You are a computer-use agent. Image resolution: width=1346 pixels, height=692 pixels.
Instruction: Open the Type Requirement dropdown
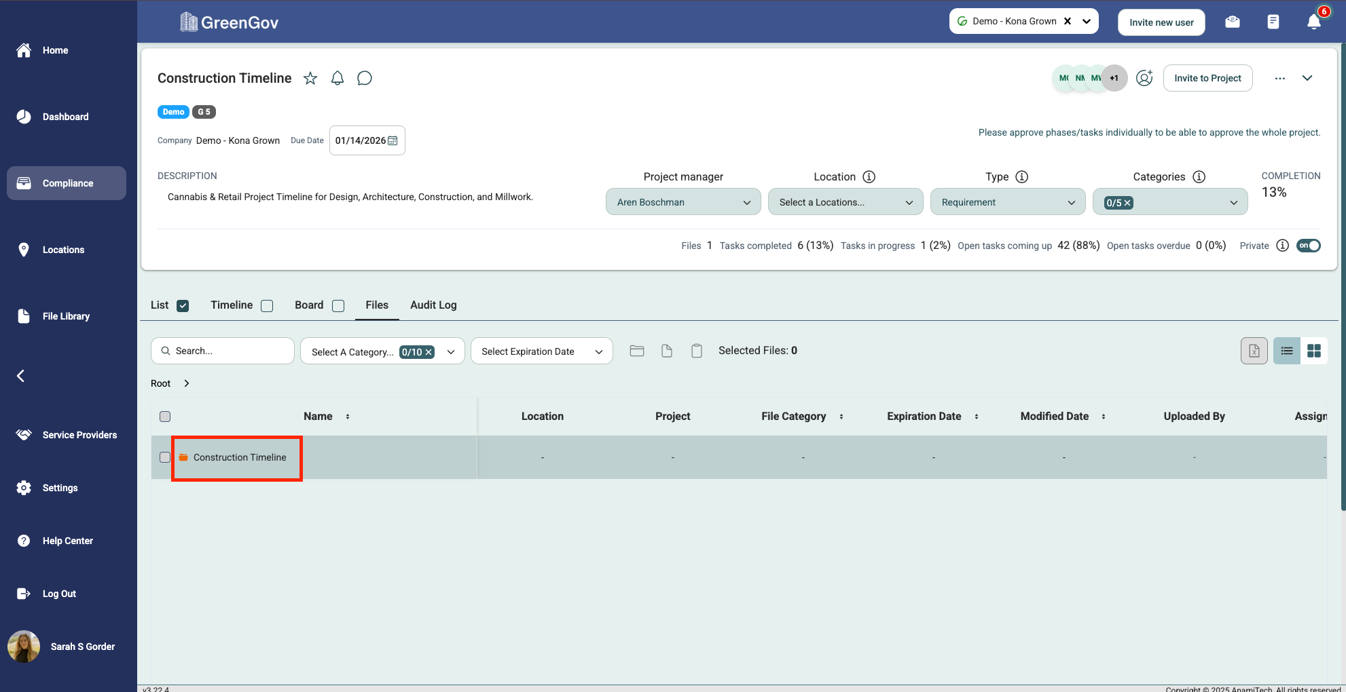(x=1007, y=202)
